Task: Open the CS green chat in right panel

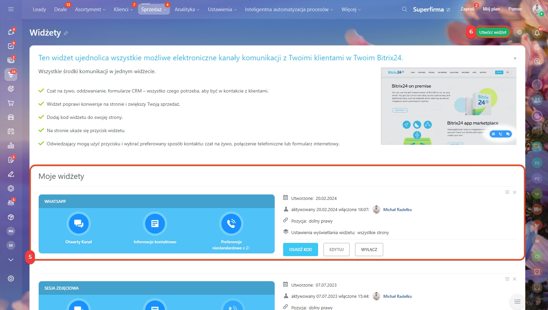Action: [x=537, y=256]
